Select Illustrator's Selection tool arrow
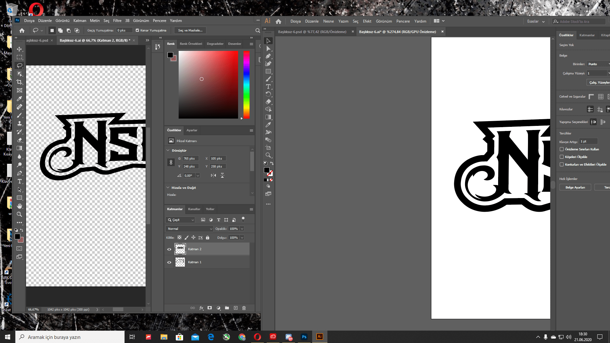 click(x=268, y=41)
